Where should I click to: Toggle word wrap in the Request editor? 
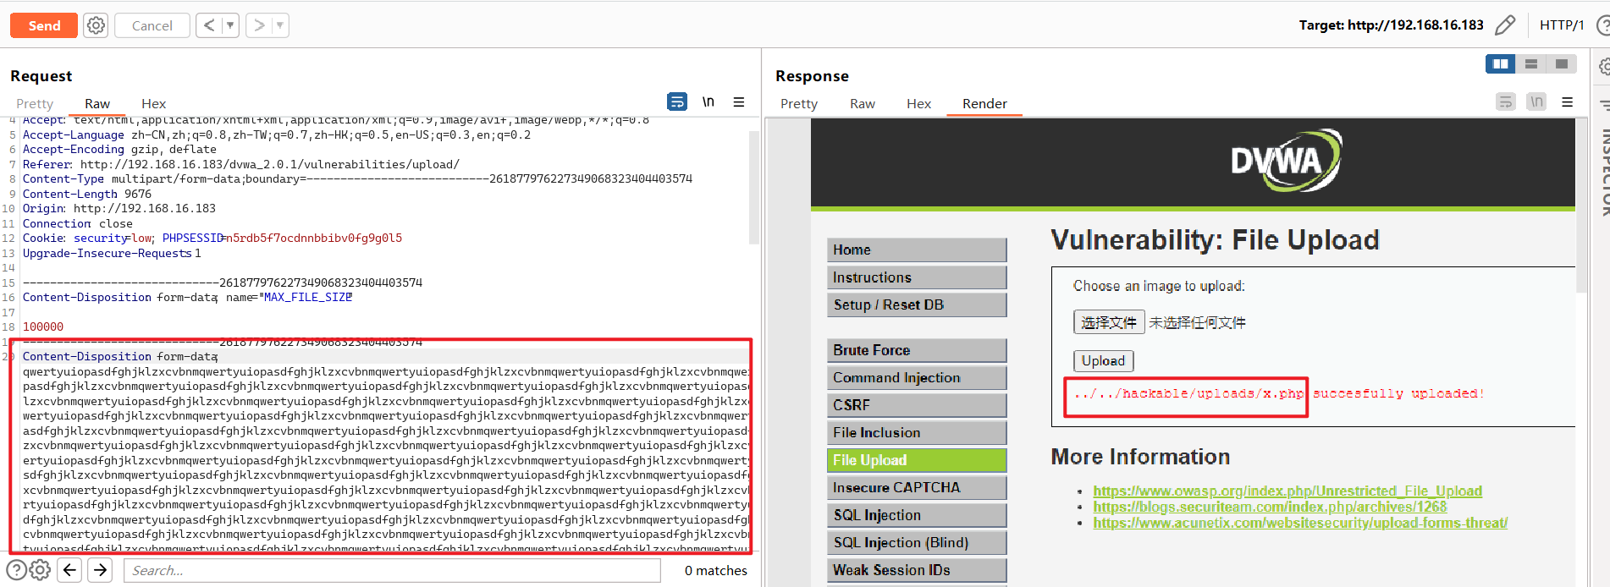(677, 101)
